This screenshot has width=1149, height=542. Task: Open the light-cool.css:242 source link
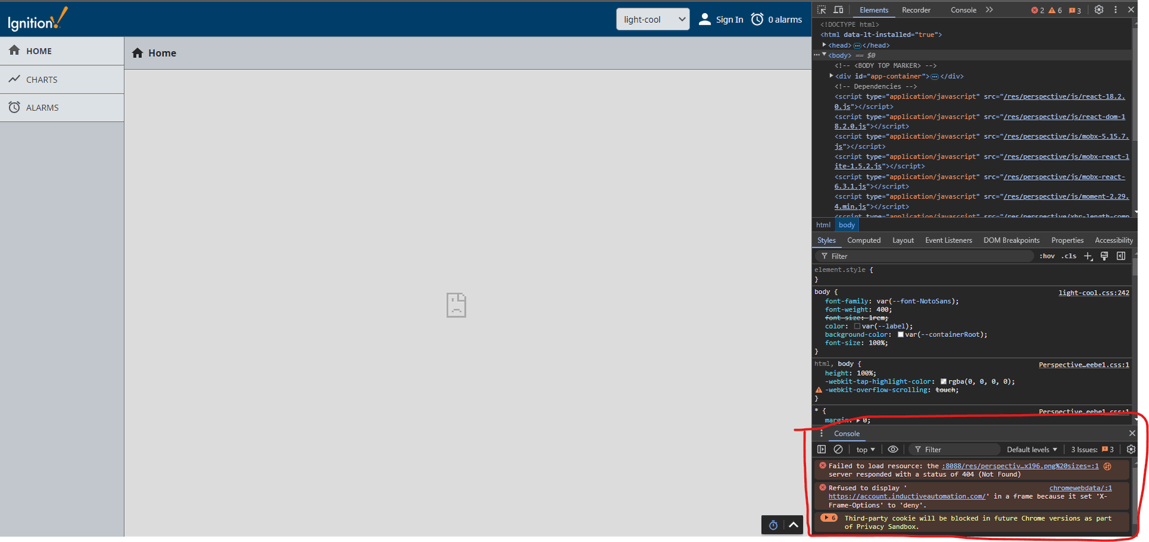tap(1093, 293)
